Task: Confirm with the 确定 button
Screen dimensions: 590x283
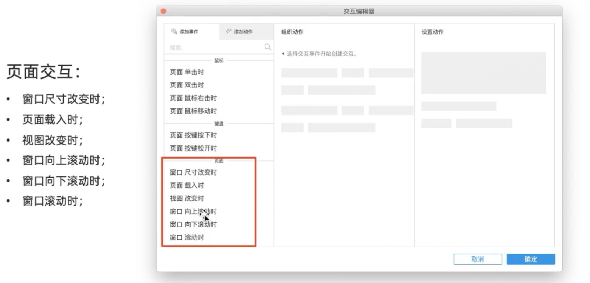Action: click(531, 259)
